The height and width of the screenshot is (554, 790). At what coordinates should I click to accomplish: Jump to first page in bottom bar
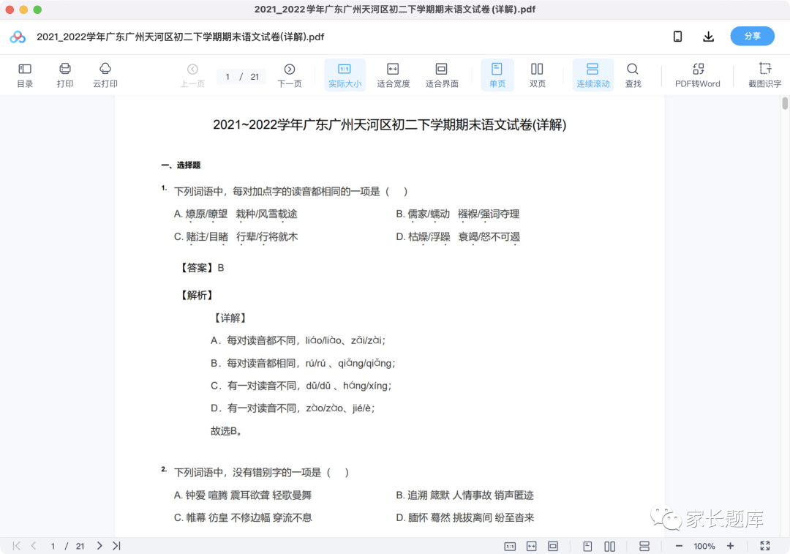coord(17,545)
